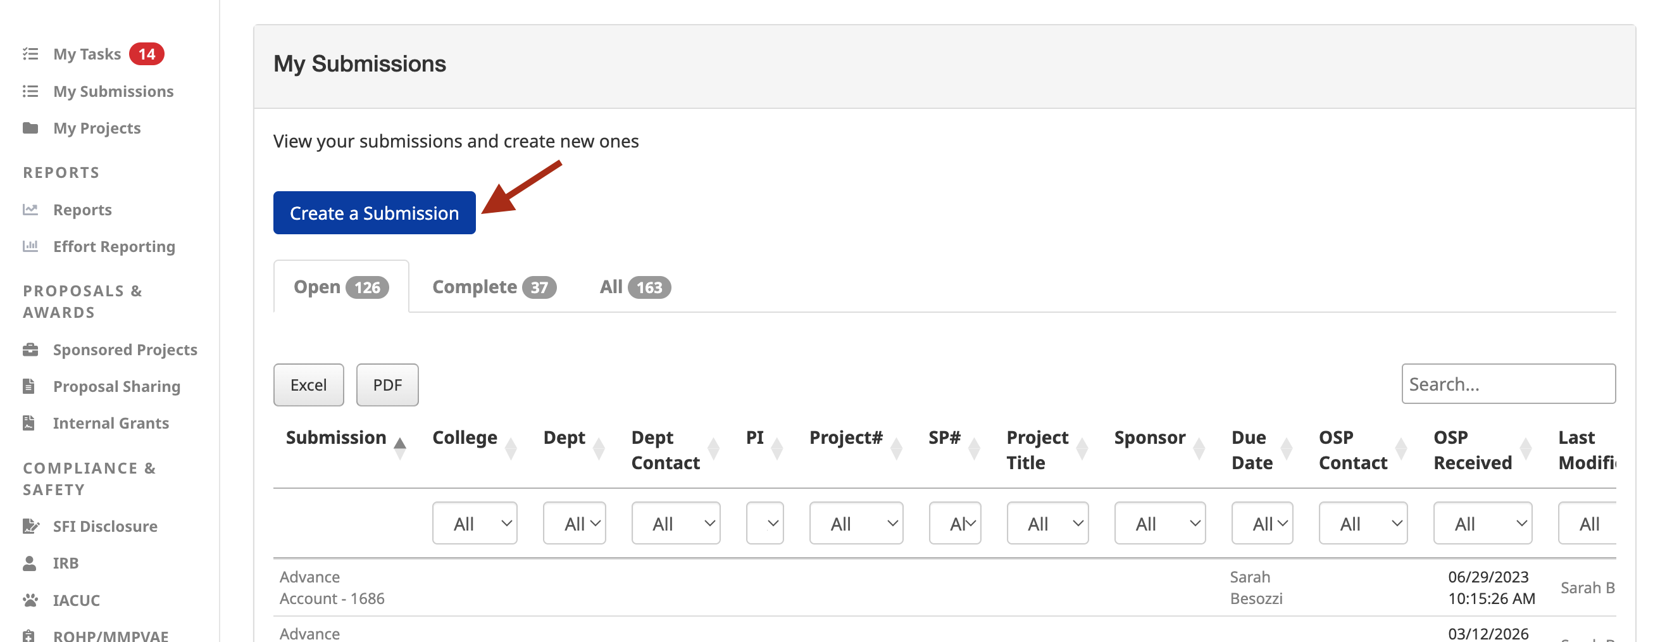Open the Due Date filter dropdown
The height and width of the screenshot is (642, 1672).
1262,523
